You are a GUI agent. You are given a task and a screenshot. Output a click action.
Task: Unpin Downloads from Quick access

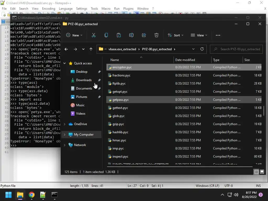(x=99, y=80)
